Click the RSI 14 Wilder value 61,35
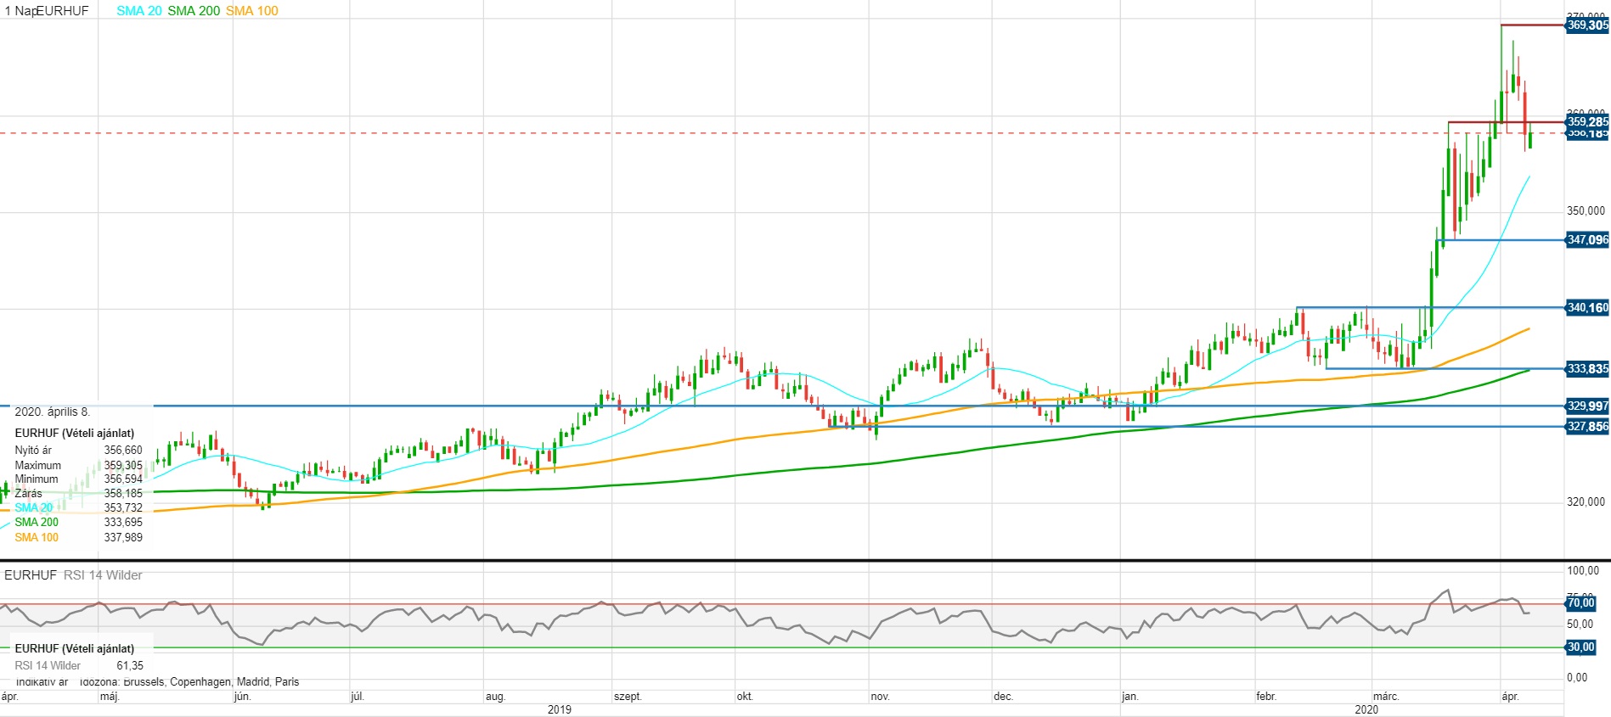 (x=130, y=666)
